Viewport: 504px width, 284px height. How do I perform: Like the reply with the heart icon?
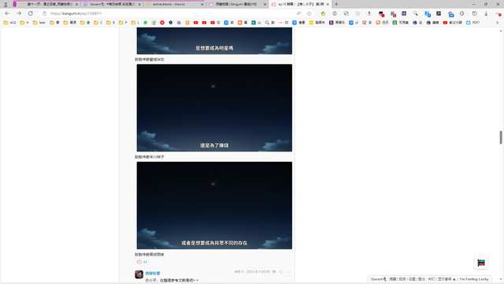281,272
